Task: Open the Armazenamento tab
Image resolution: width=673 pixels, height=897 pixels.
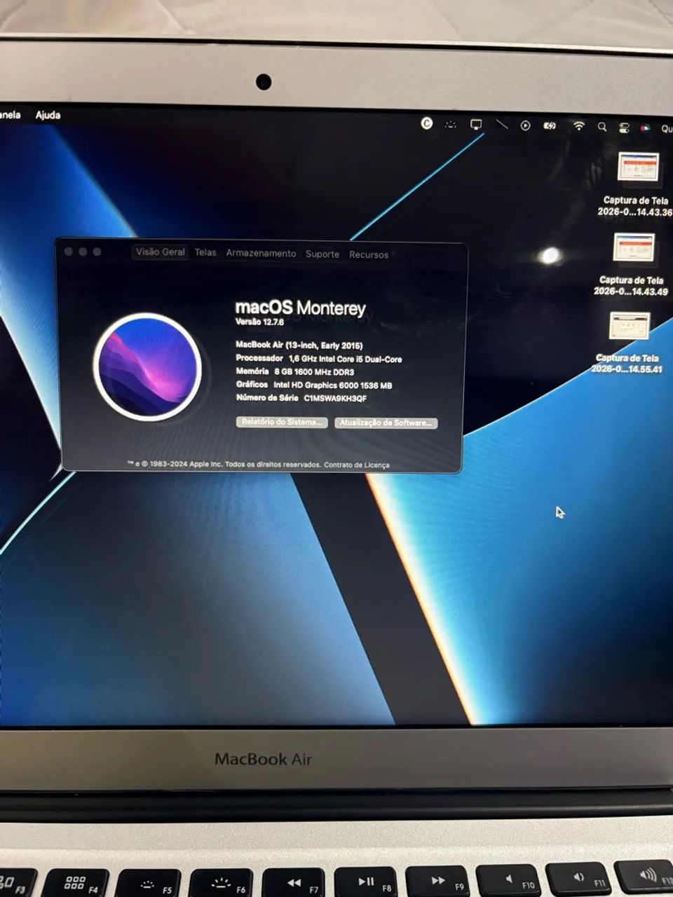Action: [x=261, y=253]
